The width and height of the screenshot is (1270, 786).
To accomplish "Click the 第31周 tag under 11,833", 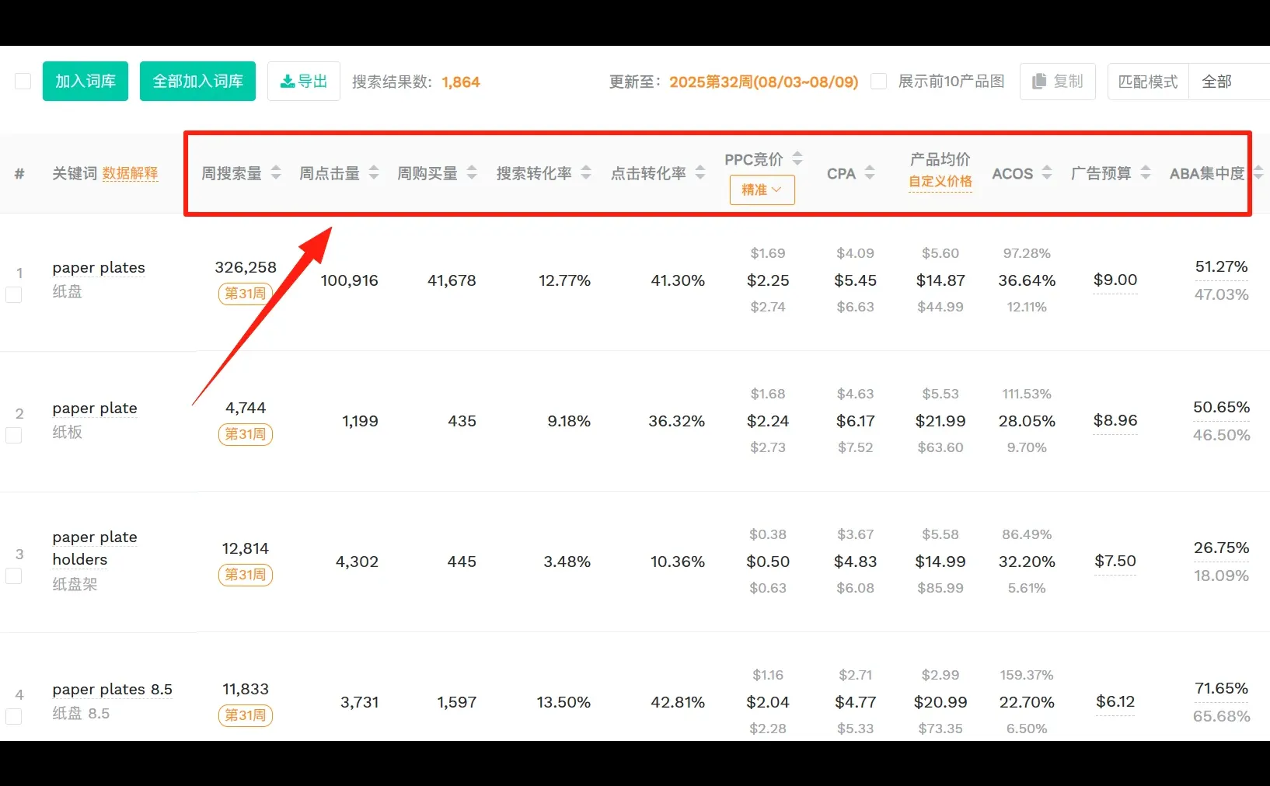I will pyautogui.click(x=246, y=715).
